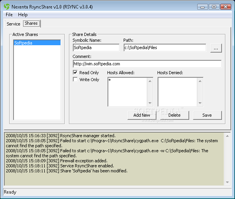The width and height of the screenshot is (235, 199).
Task: Click log line "Share 'Softpedia' has been modified."
Action: click(67, 171)
